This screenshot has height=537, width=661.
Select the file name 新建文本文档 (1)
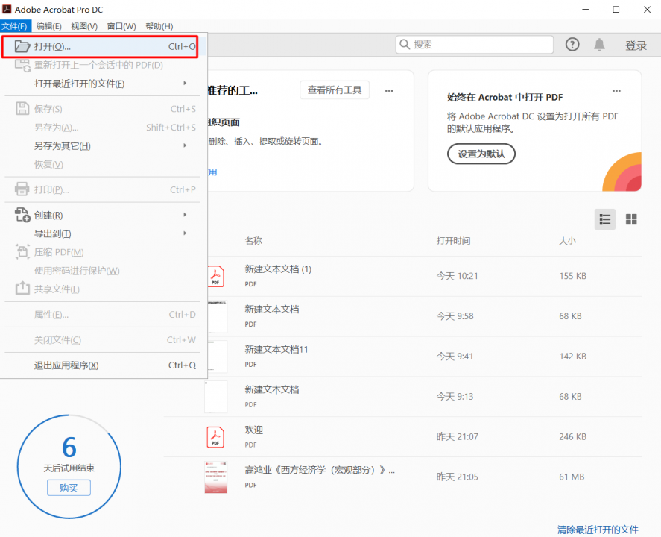278,269
